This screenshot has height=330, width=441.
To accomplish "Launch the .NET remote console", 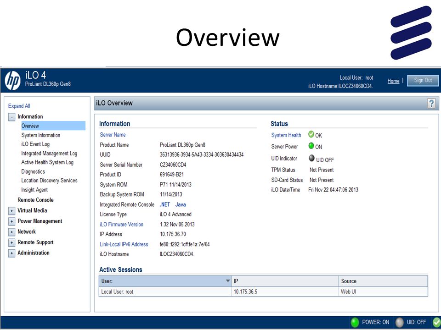I will [165, 204].
